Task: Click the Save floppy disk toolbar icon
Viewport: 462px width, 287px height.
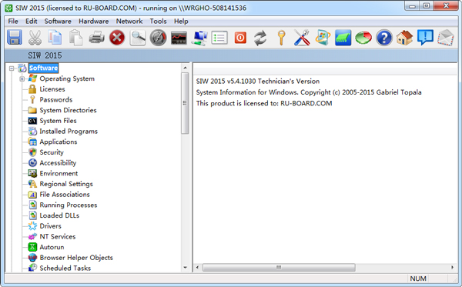Action: [15, 38]
